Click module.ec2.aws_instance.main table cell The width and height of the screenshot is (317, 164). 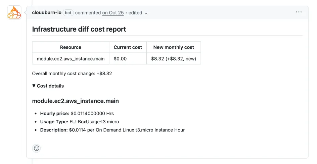tap(71, 58)
